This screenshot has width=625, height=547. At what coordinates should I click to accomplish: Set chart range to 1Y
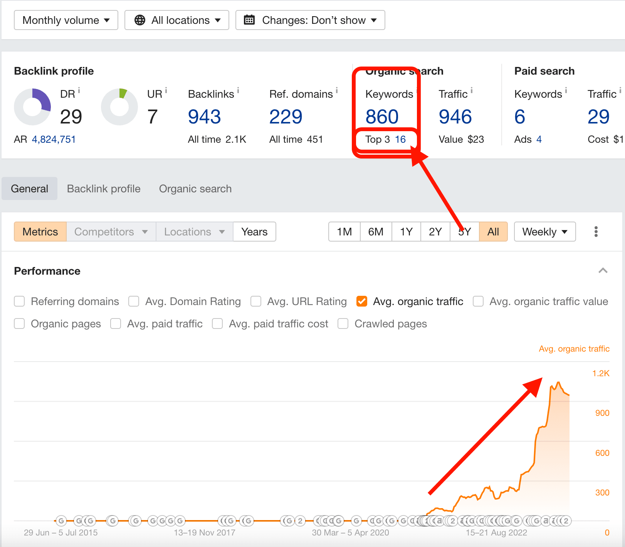coord(406,232)
